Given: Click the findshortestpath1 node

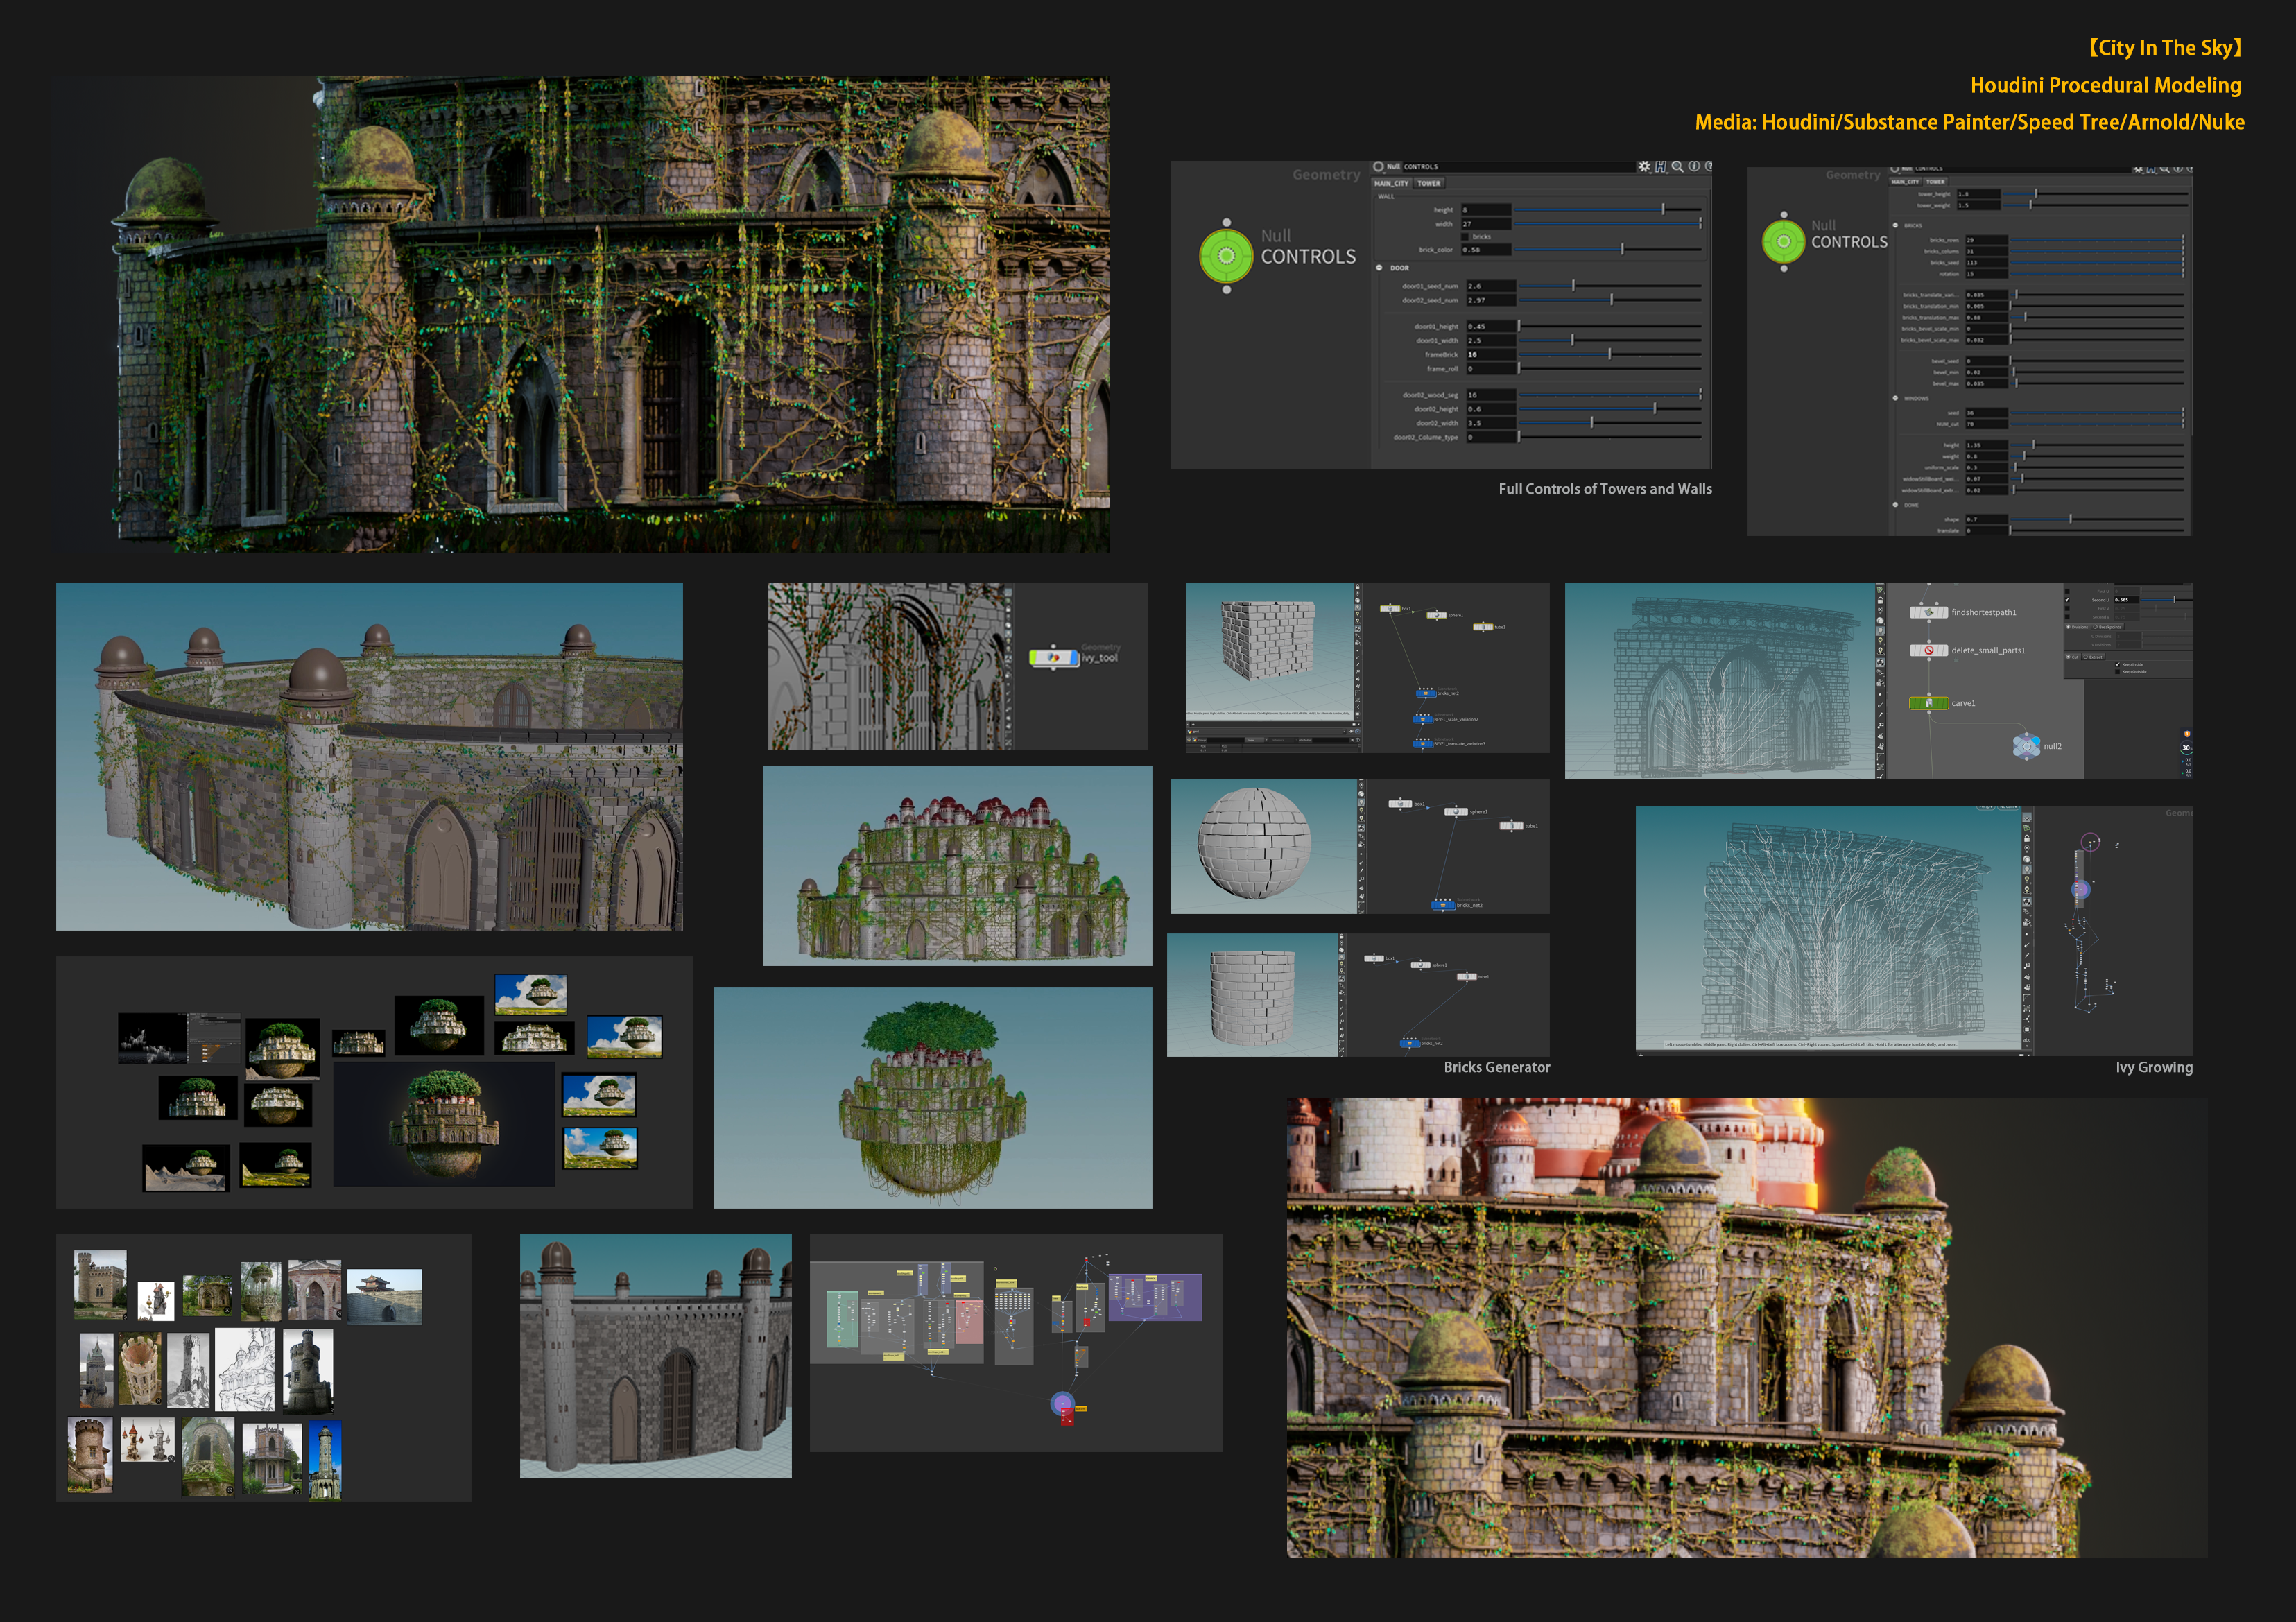Looking at the screenshot, I should (1929, 612).
